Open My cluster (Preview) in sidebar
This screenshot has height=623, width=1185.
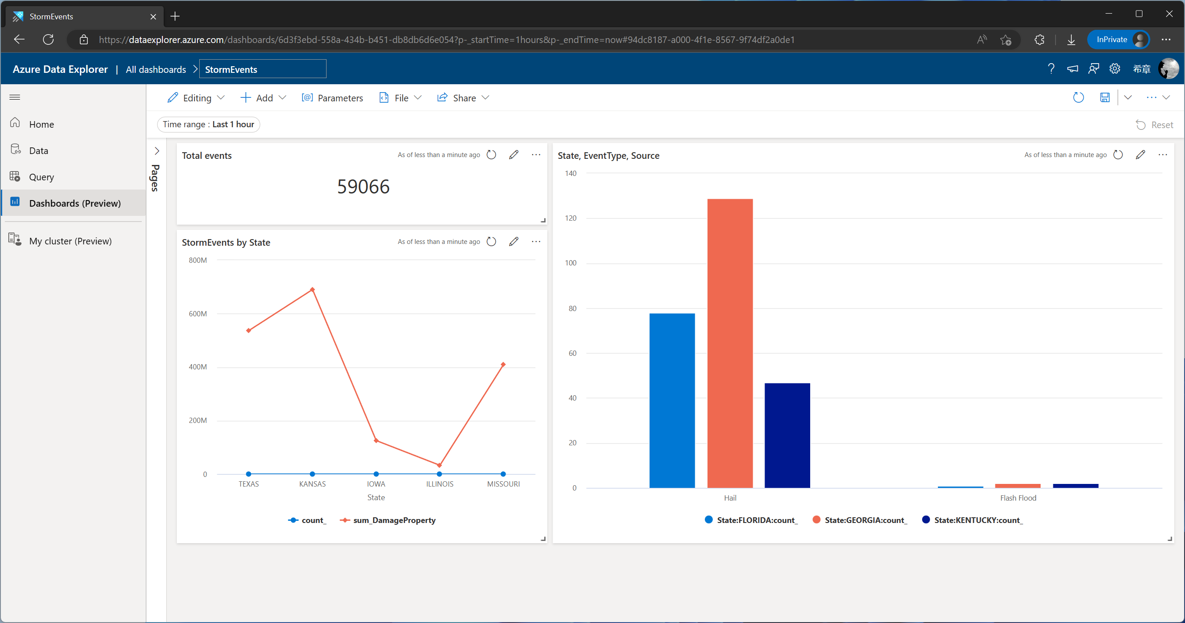pos(74,241)
